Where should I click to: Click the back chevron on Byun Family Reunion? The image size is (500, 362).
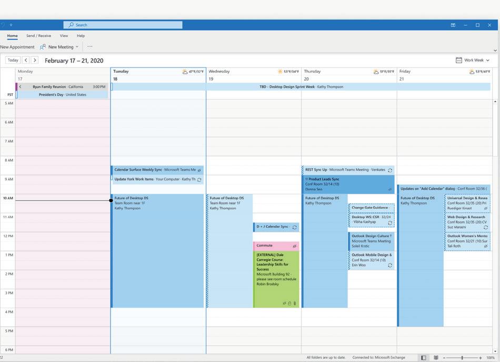pos(21,86)
